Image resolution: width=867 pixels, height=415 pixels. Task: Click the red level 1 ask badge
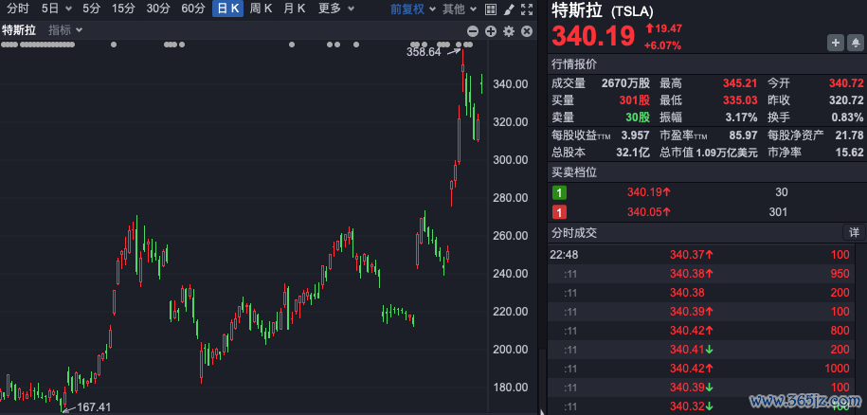click(x=559, y=212)
